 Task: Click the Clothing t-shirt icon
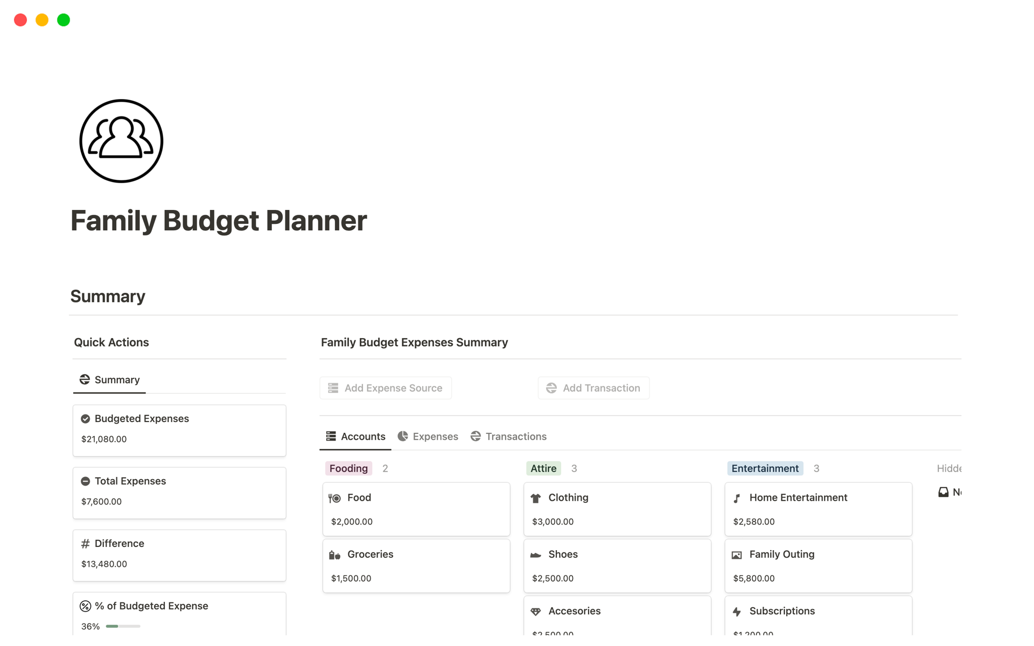point(535,498)
